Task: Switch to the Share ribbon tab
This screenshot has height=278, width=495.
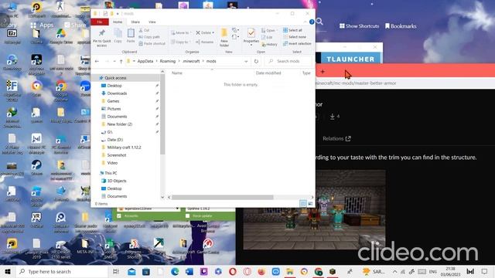Action: coord(135,22)
